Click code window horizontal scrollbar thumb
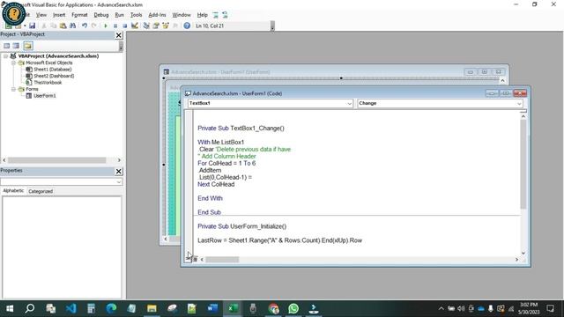This screenshot has height=317, width=564. pyautogui.click(x=222, y=259)
